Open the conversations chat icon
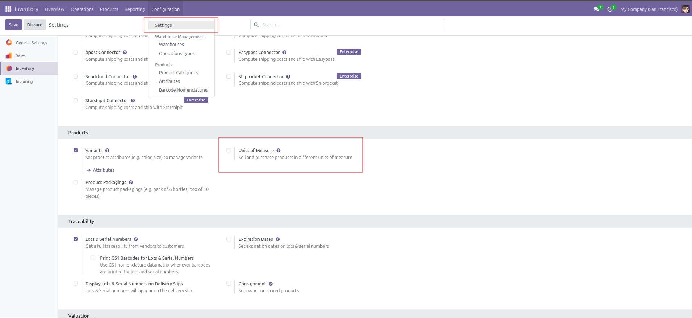Image resolution: width=692 pixels, height=318 pixels. 596,9
